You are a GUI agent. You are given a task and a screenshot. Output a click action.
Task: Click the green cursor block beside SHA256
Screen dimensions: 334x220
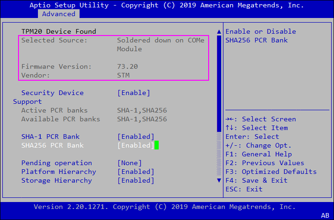pos(157,146)
